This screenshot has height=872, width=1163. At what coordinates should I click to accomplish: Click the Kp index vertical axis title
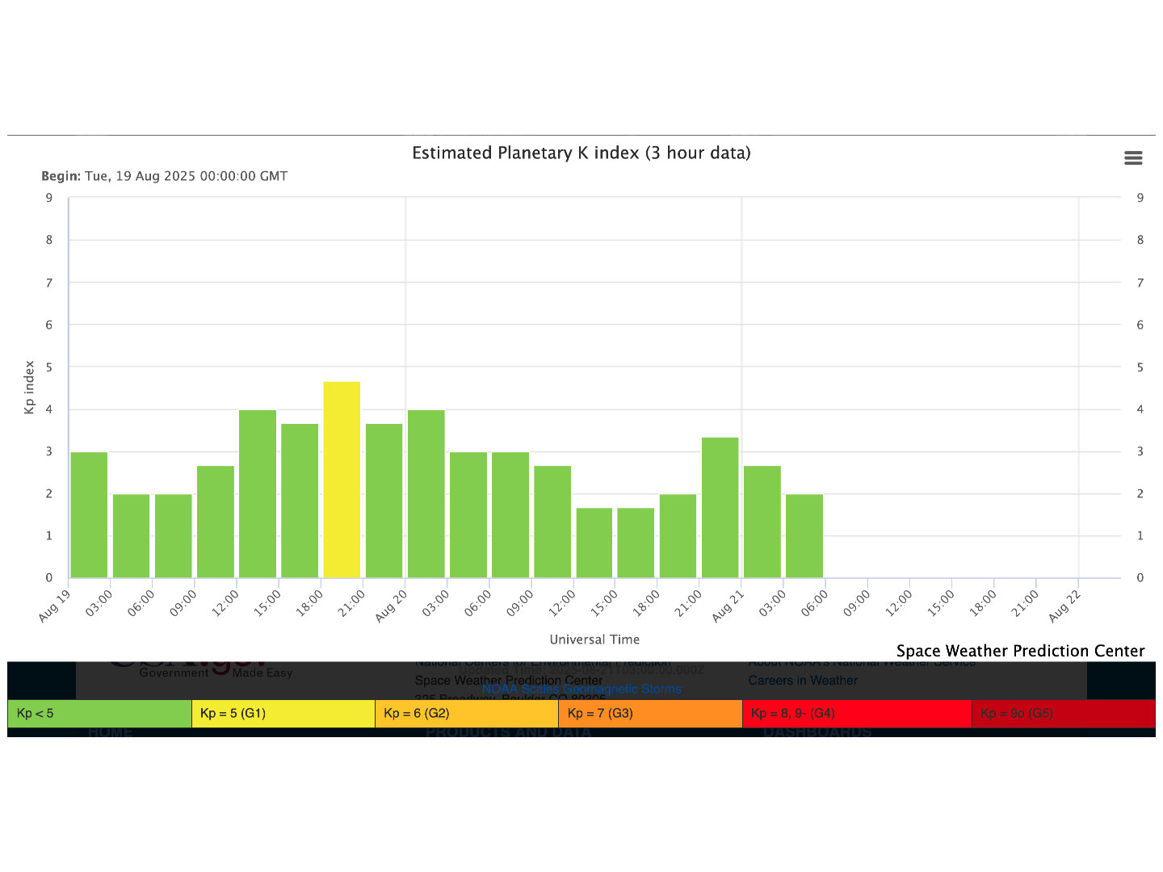[30, 388]
